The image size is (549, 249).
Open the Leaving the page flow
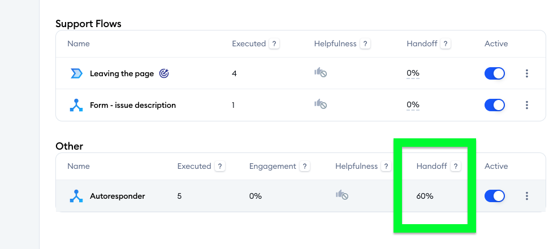[x=122, y=73]
